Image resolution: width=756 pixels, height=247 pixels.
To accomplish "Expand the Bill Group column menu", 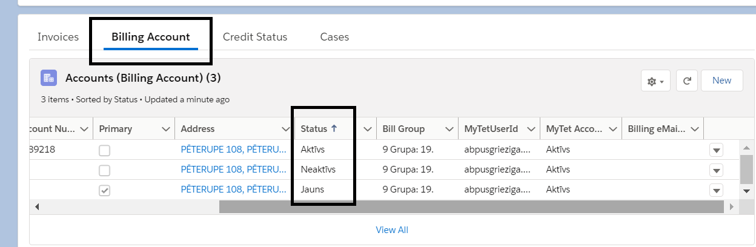I will tap(449, 129).
